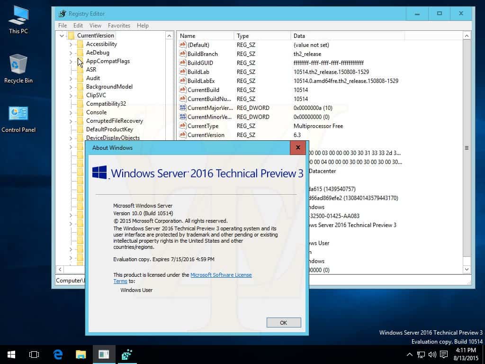485x364 pixels.
Task: Expand the AeDebug key
Action: click(x=71, y=53)
